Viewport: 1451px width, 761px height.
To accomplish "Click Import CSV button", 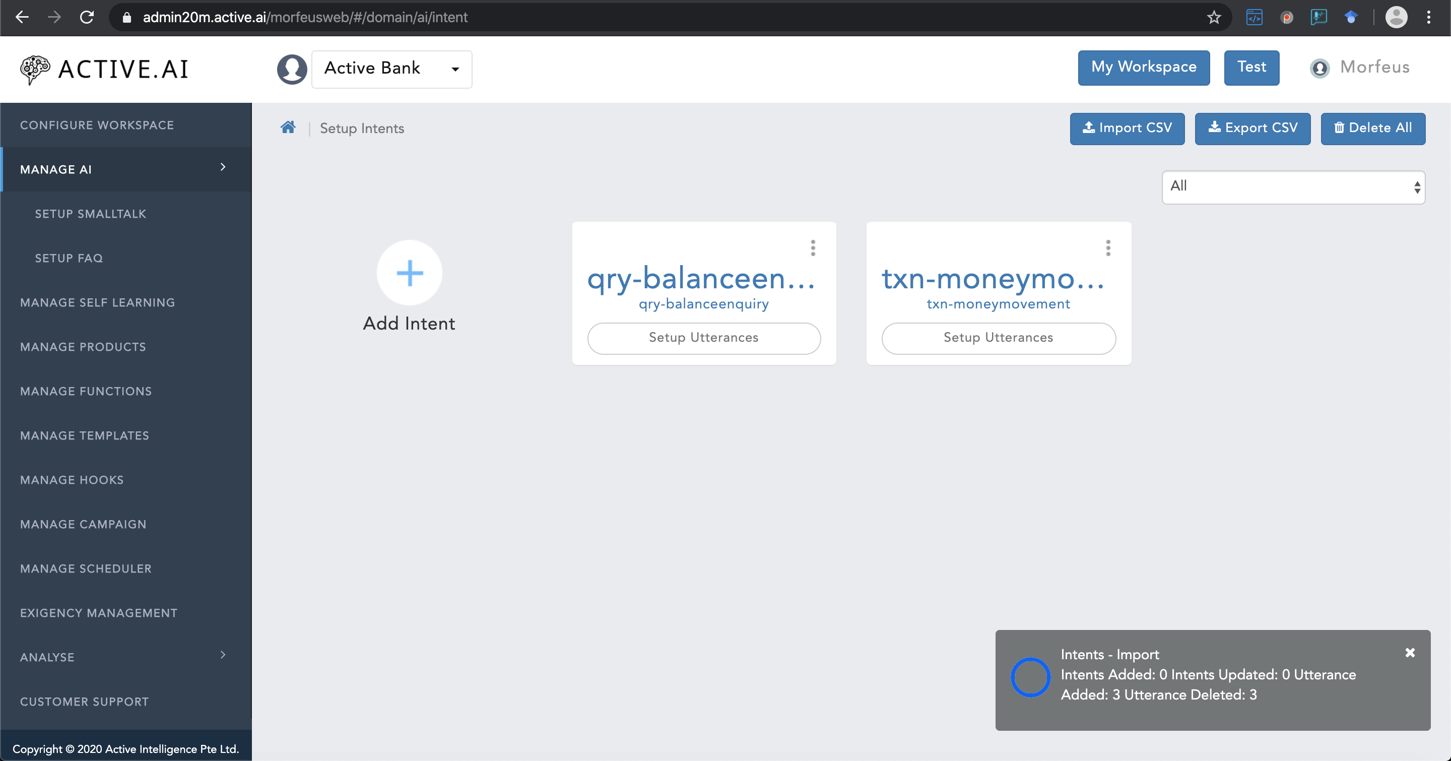I will (x=1127, y=129).
